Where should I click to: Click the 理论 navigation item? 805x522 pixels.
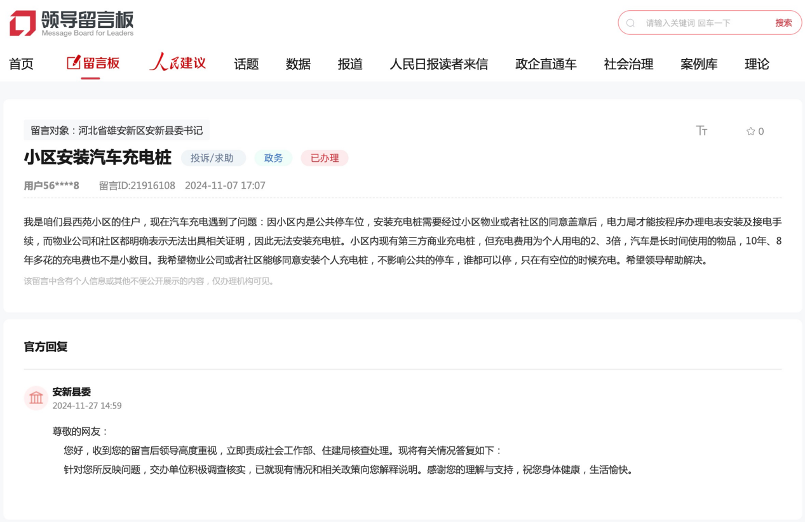click(x=757, y=64)
